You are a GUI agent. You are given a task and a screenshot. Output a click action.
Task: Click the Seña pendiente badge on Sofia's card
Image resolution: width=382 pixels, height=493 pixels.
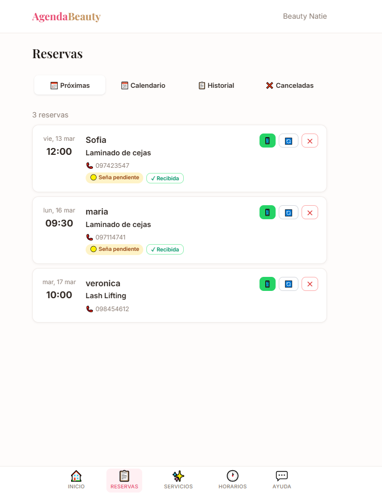pyautogui.click(x=114, y=178)
